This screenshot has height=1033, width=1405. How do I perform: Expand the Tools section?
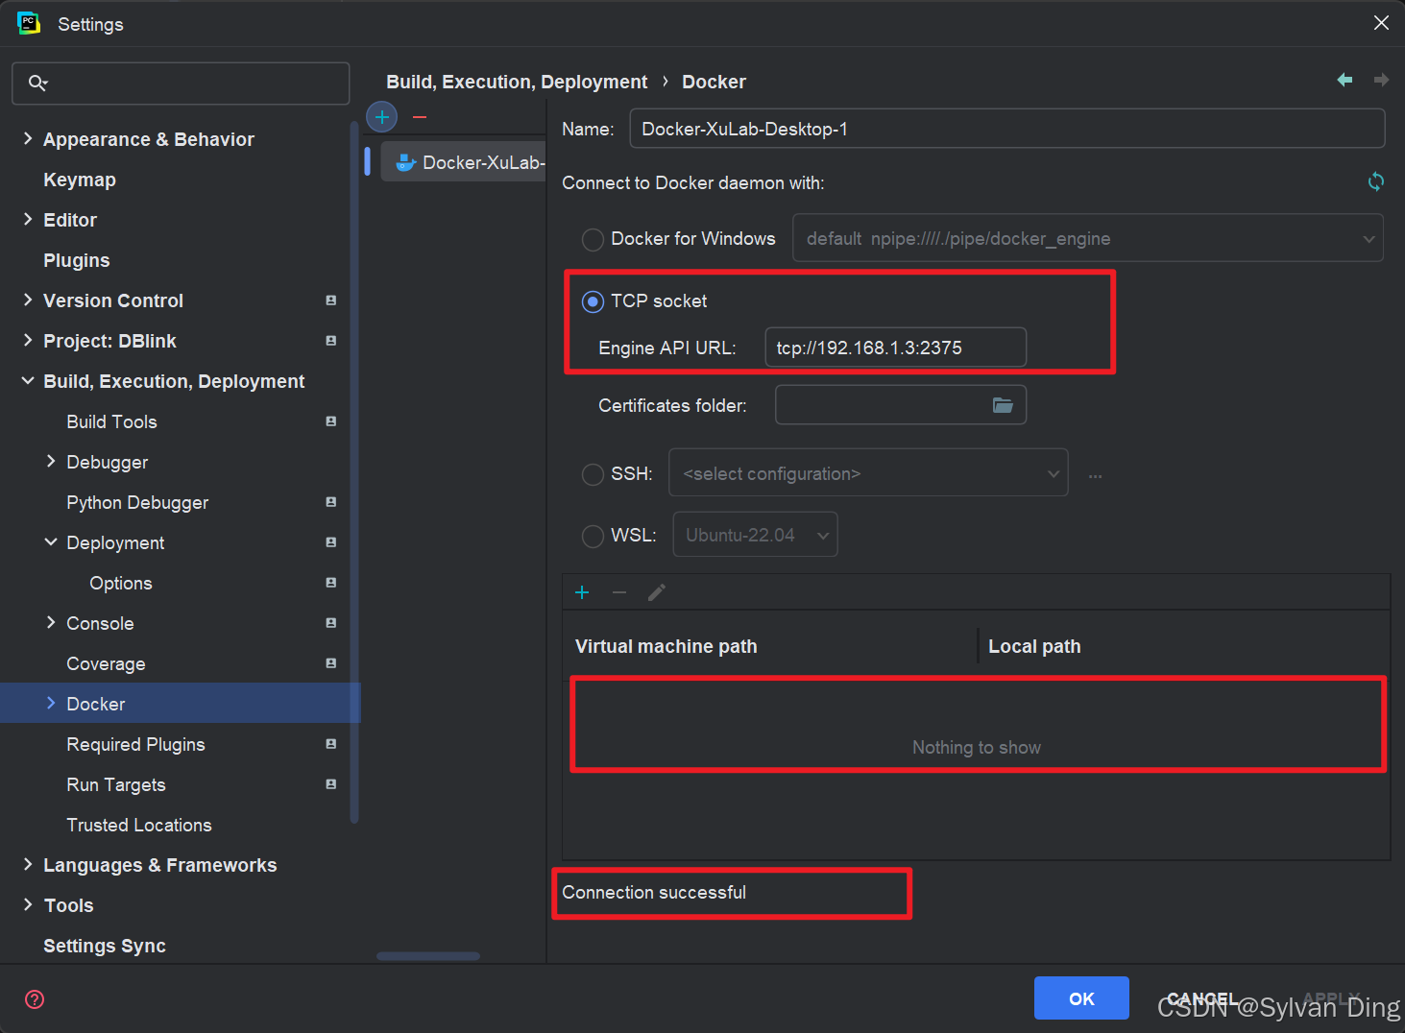pos(27,905)
